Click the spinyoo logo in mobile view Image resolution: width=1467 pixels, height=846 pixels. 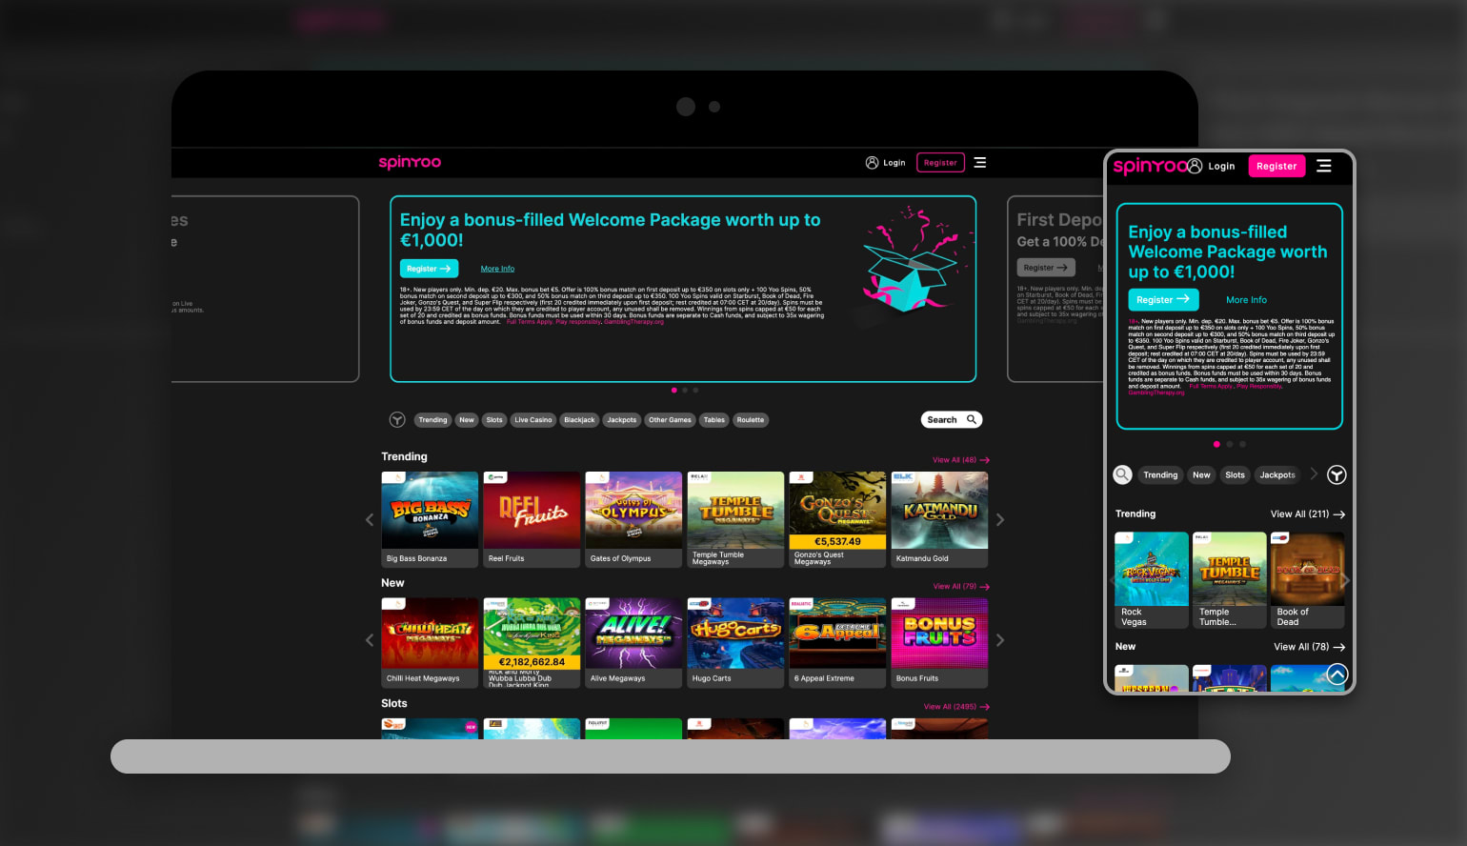tap(1150, 166)
